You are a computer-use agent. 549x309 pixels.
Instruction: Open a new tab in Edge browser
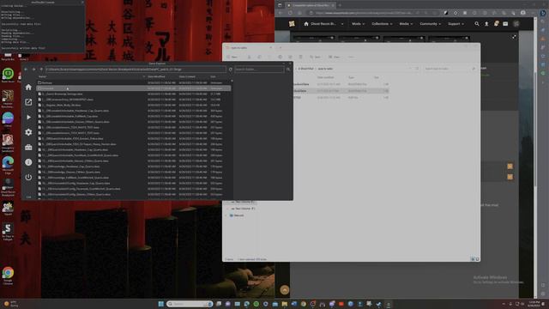340,5
